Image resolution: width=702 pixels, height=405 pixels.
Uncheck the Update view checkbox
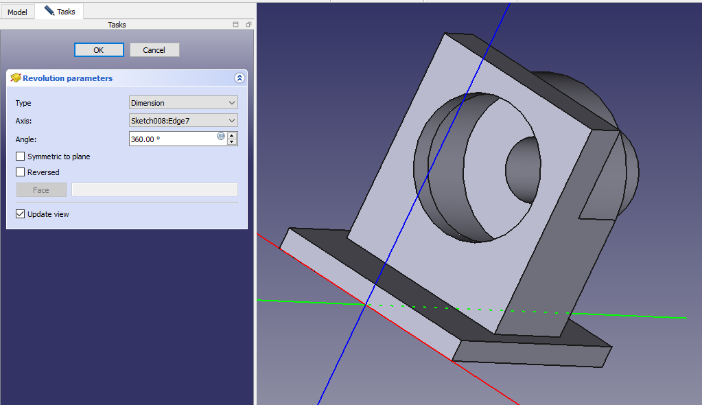tap(21, 214)
